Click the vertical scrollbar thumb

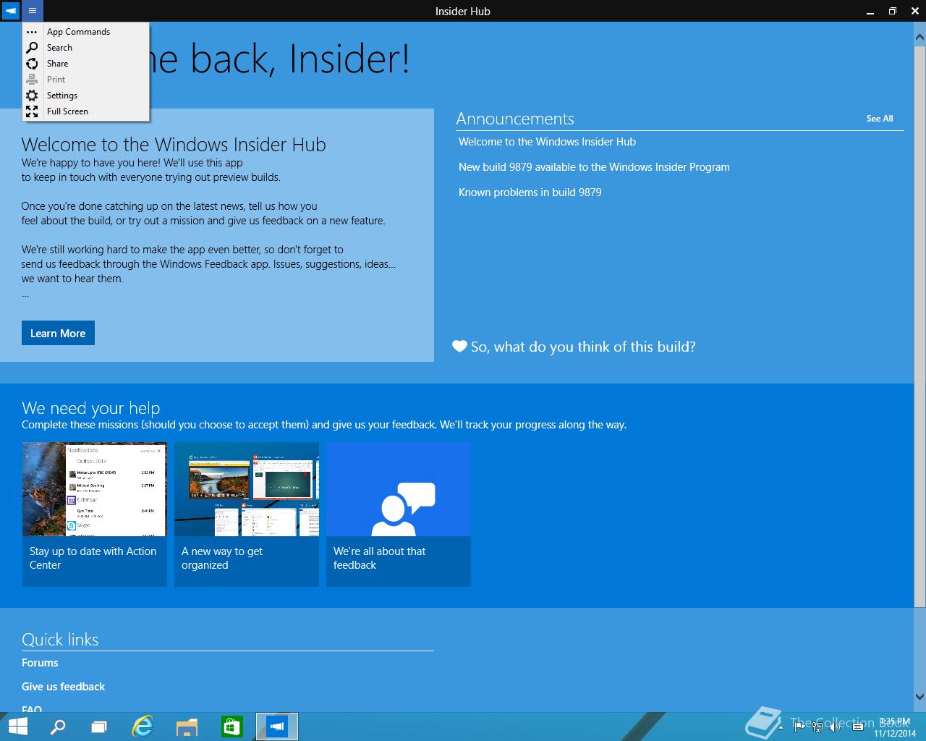click(x=920, y=326)
